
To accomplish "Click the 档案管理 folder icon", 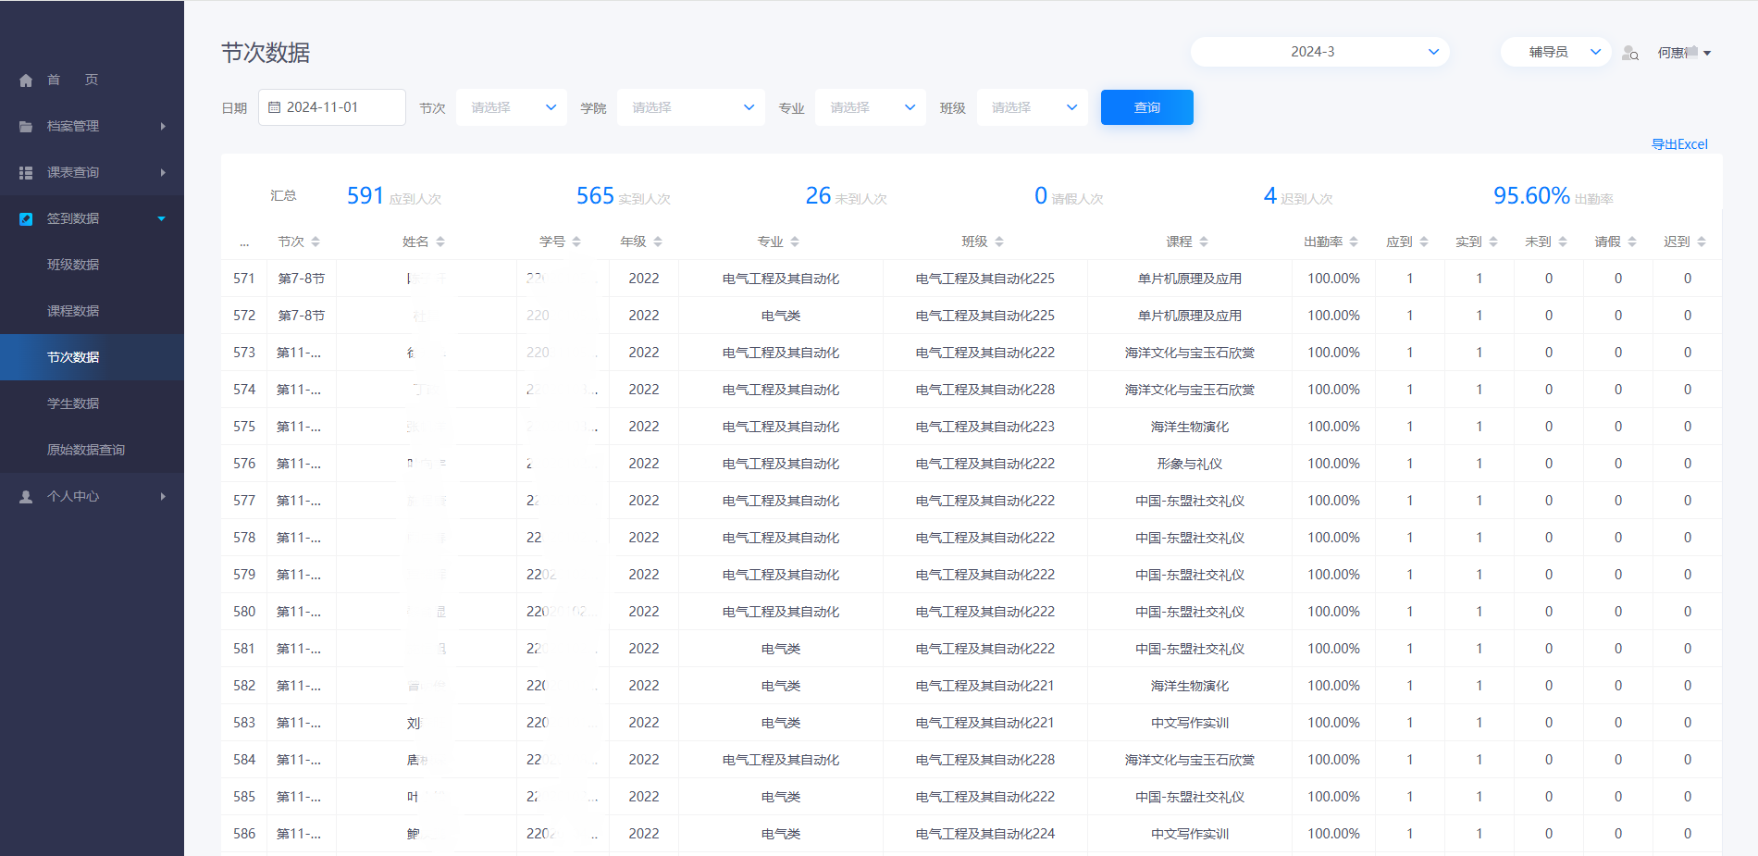I will 26,127.
